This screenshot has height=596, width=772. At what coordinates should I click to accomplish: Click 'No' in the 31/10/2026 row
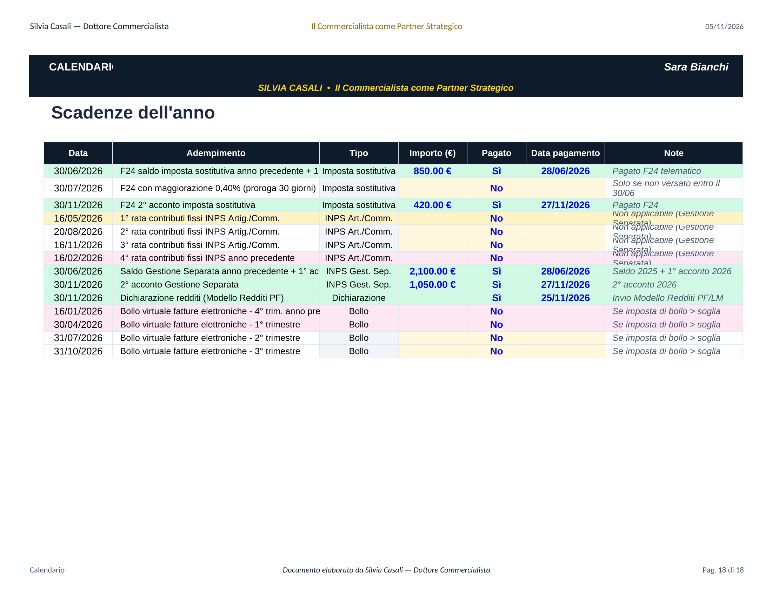coord(496,351)
